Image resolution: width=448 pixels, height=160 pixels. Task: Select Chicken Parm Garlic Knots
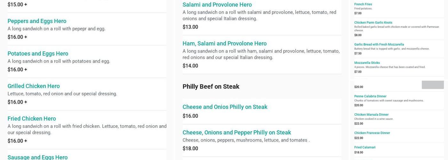[373, 23]
